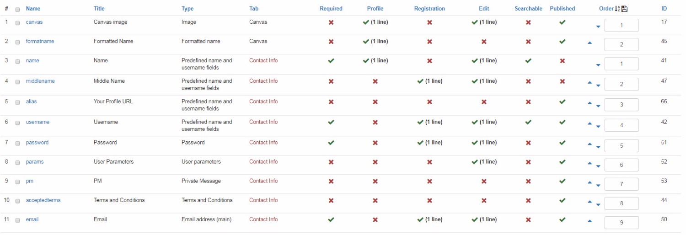The height and width of the screenshot is (235, 686).
Task: Toggle the Published red cross for name row
Action: (563, 61)
